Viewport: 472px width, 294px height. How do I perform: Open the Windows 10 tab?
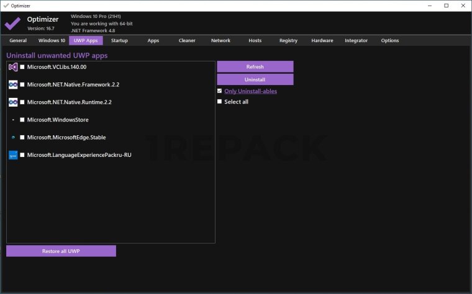tap(52, 40)
